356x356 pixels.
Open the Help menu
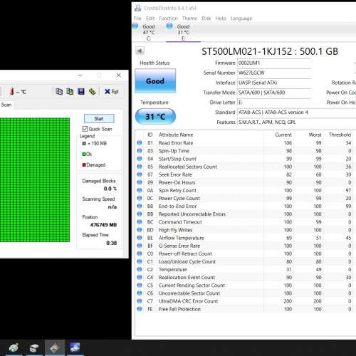(221, 19)
